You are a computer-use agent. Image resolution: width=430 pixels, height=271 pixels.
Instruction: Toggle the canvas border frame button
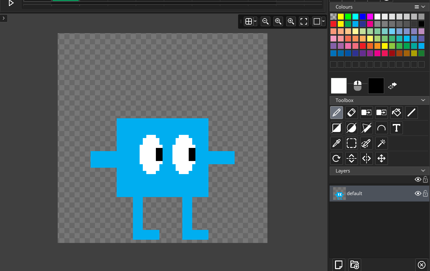(317, 21)
